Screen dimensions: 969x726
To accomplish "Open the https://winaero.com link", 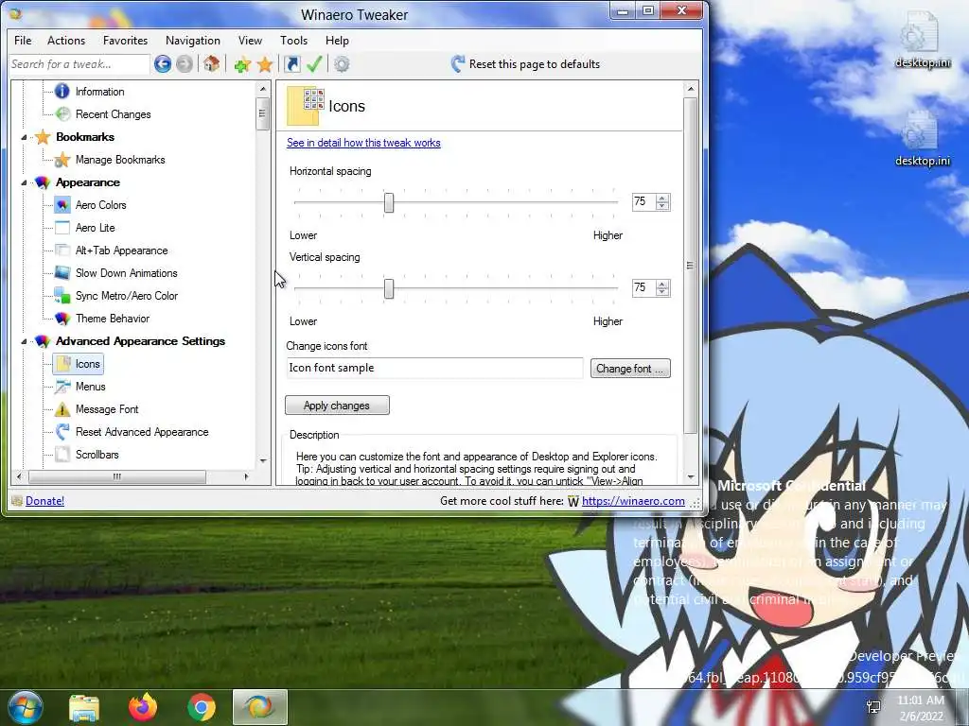I will 633,501.
